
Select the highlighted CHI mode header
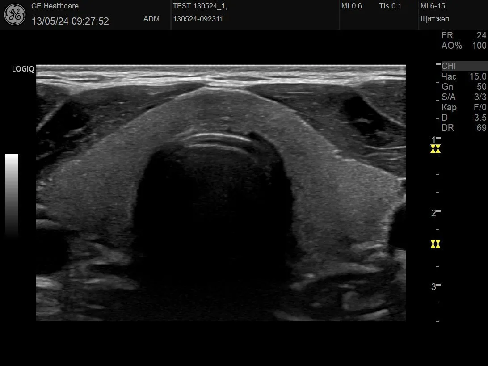point(463,66)
